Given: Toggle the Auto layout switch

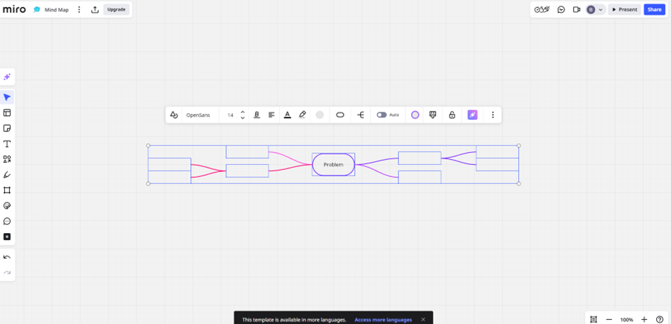Looking at the screenshot, I should point(382,115).
